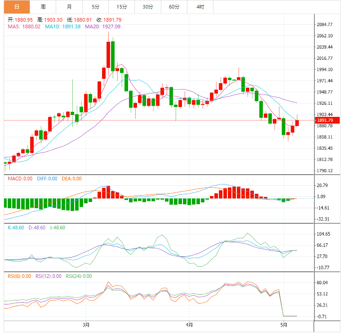Switch to the 月 monthly tab
Screen dimensions: 346x335
(69, 7)
